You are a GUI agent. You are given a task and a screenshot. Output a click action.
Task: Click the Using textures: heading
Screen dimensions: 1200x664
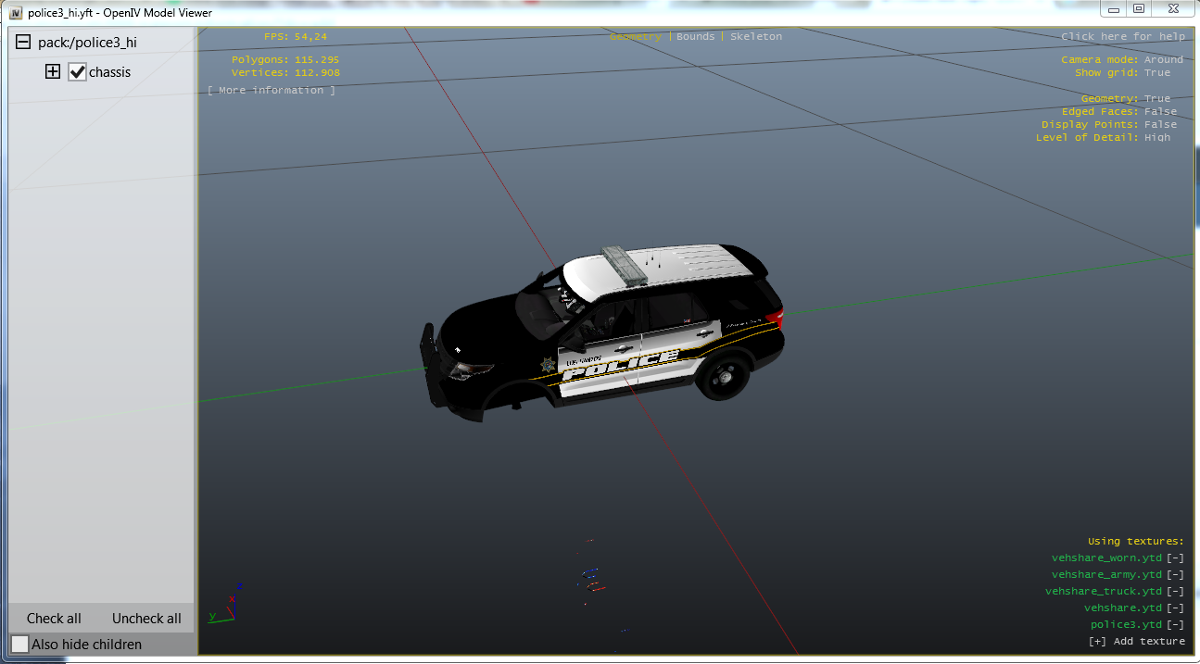tap(1136, 542)
